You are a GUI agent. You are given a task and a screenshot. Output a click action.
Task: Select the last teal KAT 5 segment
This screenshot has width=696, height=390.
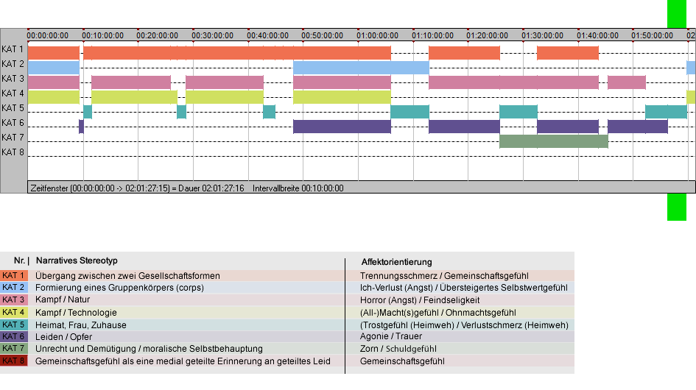(x=667, y=112)
